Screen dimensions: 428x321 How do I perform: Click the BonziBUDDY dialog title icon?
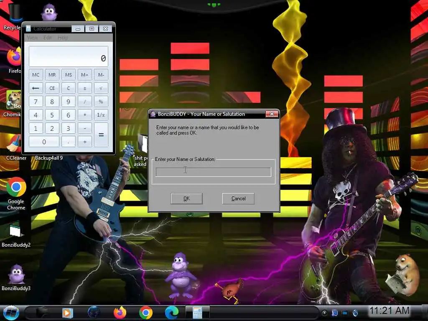tap(153, 114)
